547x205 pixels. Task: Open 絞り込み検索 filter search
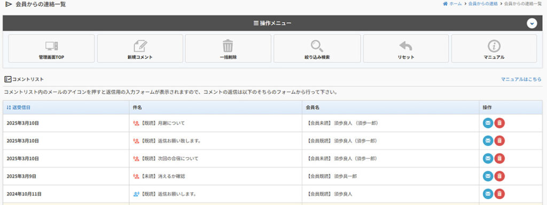pos(317,48)
